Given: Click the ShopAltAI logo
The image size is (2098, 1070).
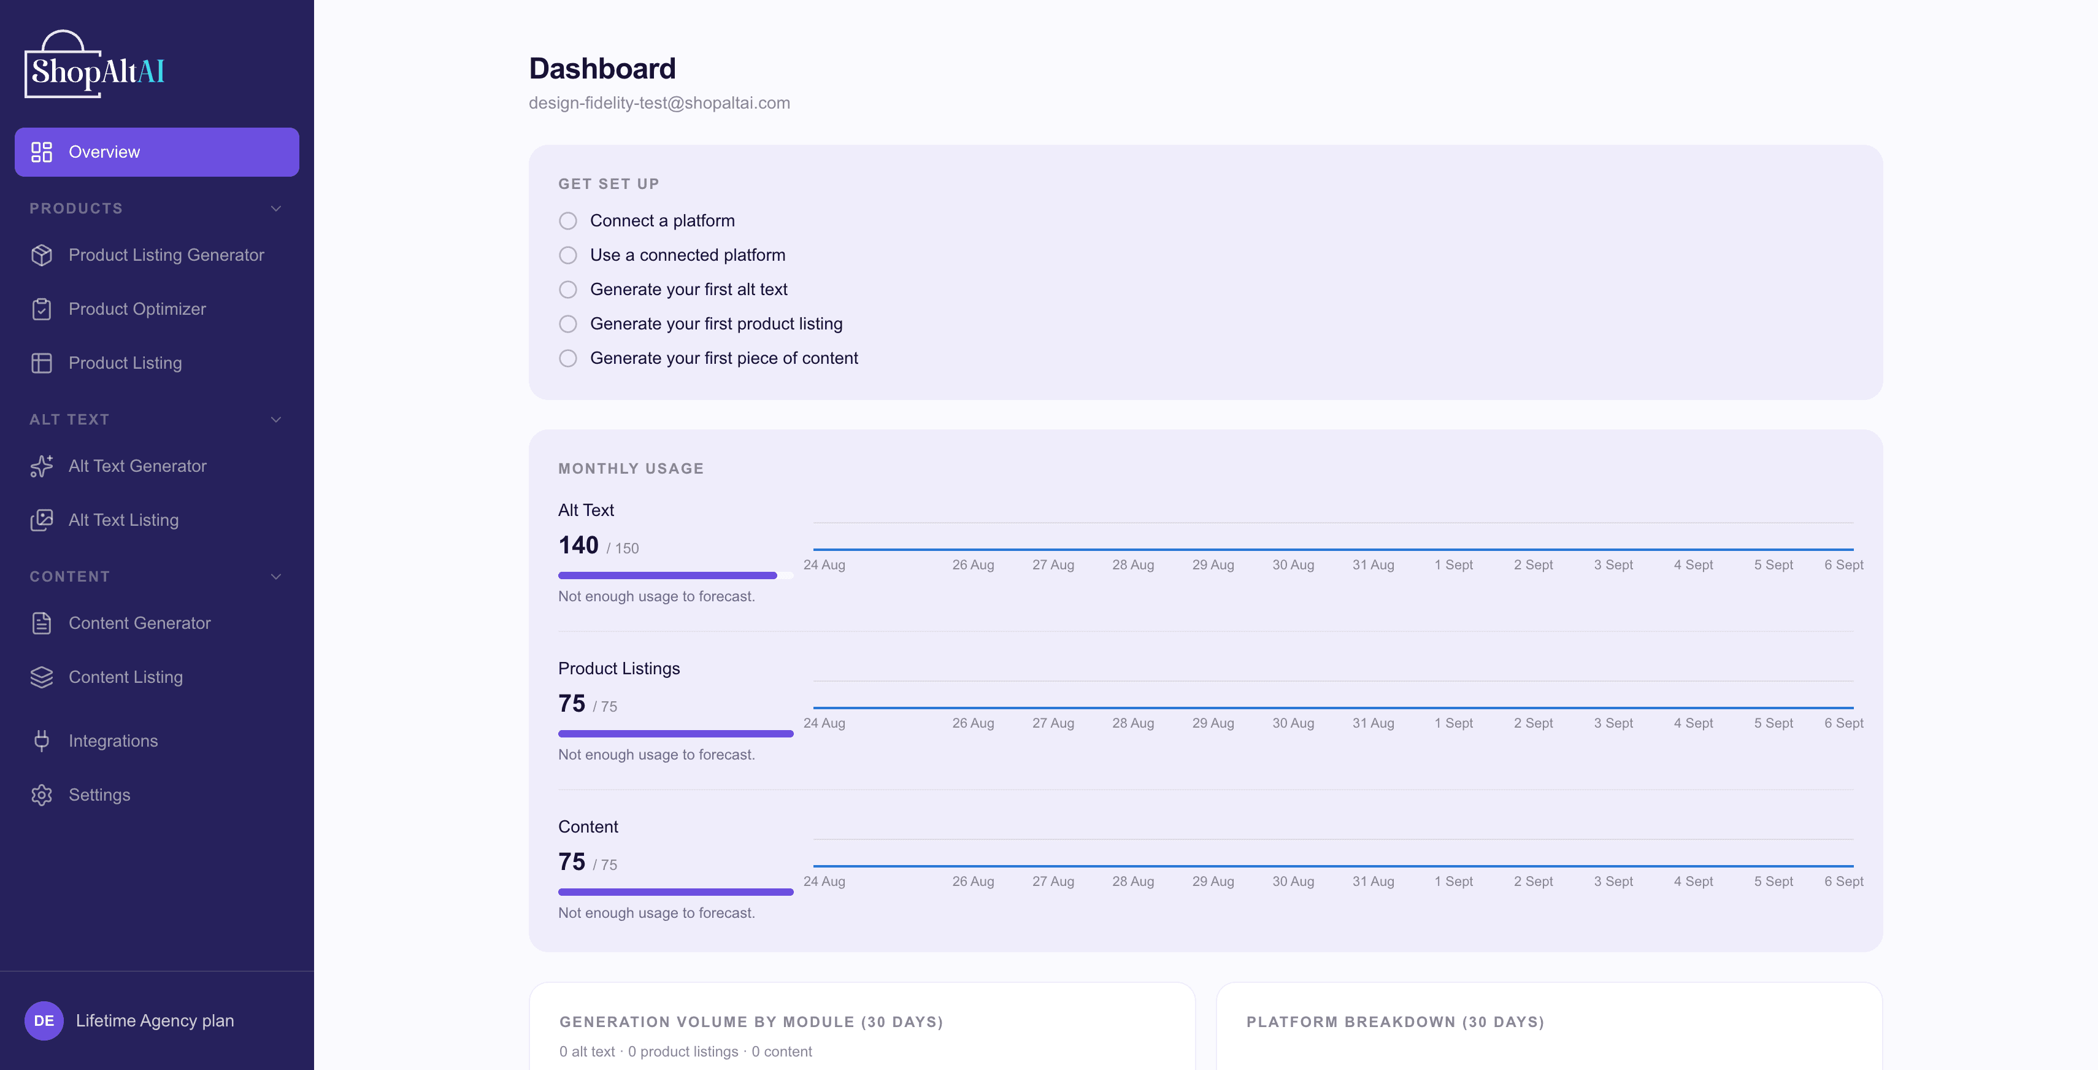Looking at the screenshot, I should pyautogui.click(x=94, y=64).
